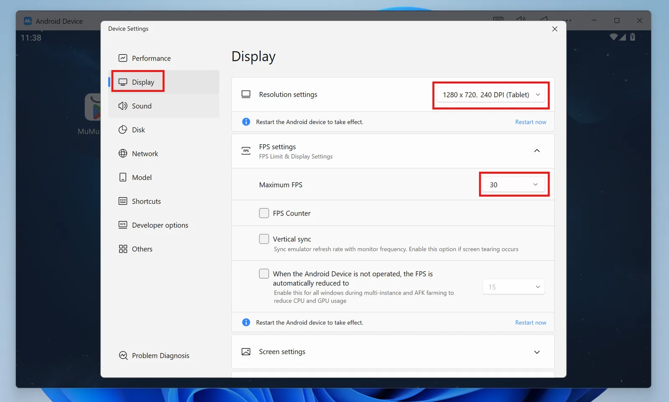This screenshot has width=669, height=402.
Task: Open Problem Diagnosis at the sidebar bottom
Action: (164, 356)
